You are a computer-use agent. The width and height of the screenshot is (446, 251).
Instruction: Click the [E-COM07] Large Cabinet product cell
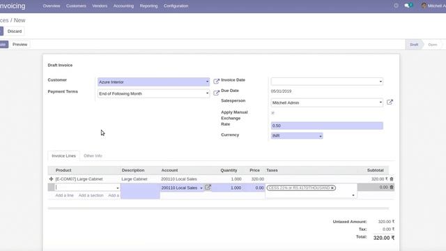(79, 179)
